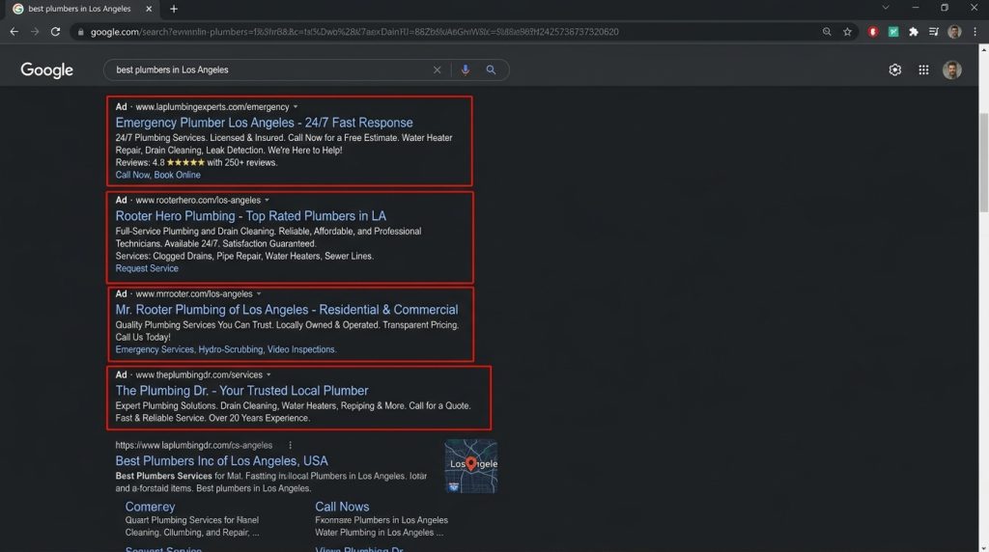The height and width of the screenshot is (552, 989).
Task: Open the tab search dropdown arrow
Action: (x=886, y=8)
